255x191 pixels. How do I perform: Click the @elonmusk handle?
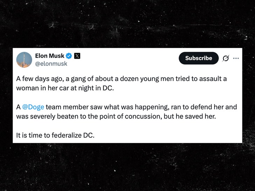click(51, 64)
